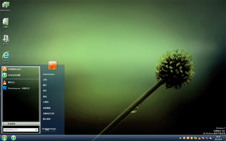Open the taskbar clock showing 16:22
The width and height of the screenshot is (226, 141).
click(x=218, y=138)
